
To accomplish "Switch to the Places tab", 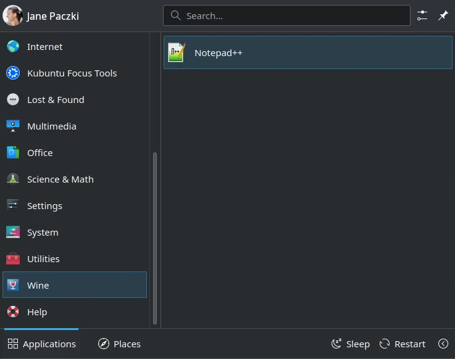I will point(119,344).
